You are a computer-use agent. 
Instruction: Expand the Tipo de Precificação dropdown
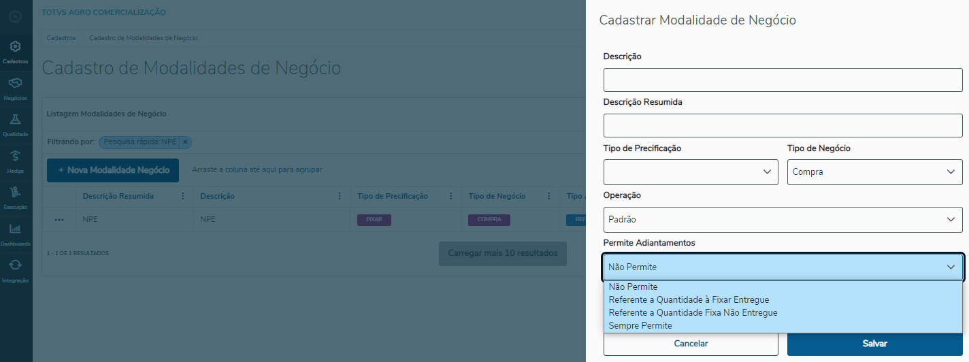tap(691, 172)
